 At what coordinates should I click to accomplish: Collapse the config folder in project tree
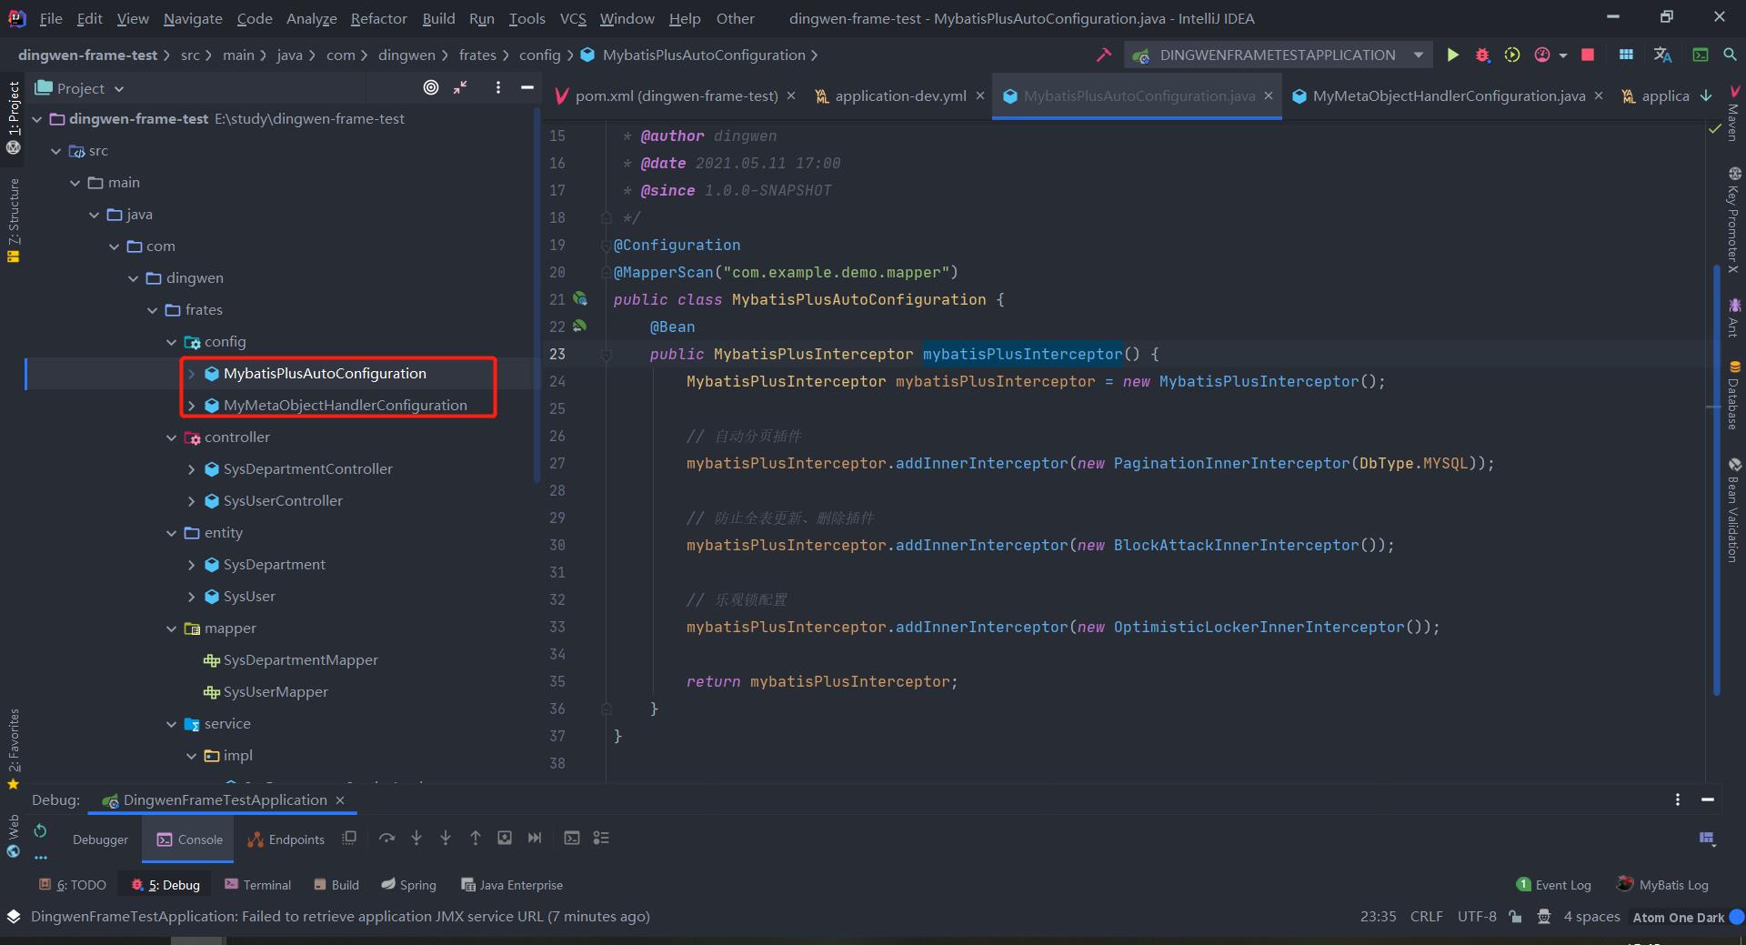(x=171, y=342)
